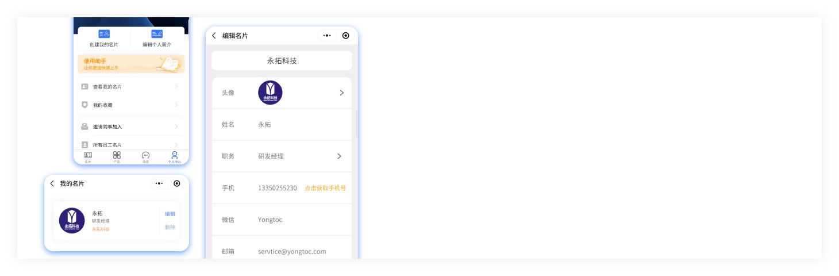This screenshot has width=839, height=276.
Task: Open the more menu dots in 我的名片
Action: 159,183
